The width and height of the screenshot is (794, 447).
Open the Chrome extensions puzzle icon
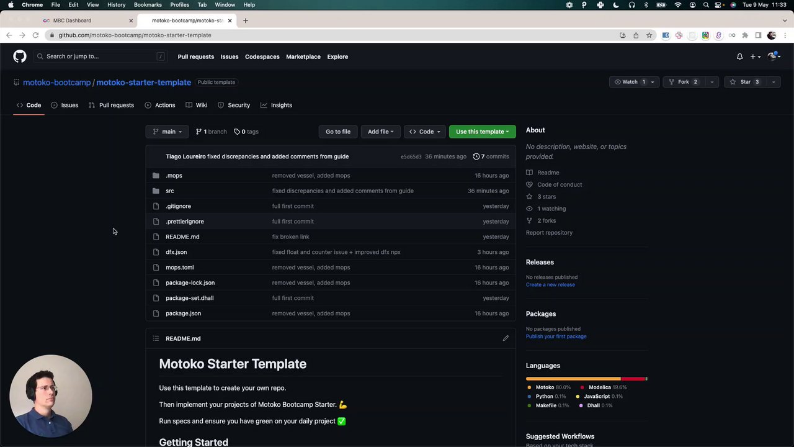pos(745,35)
